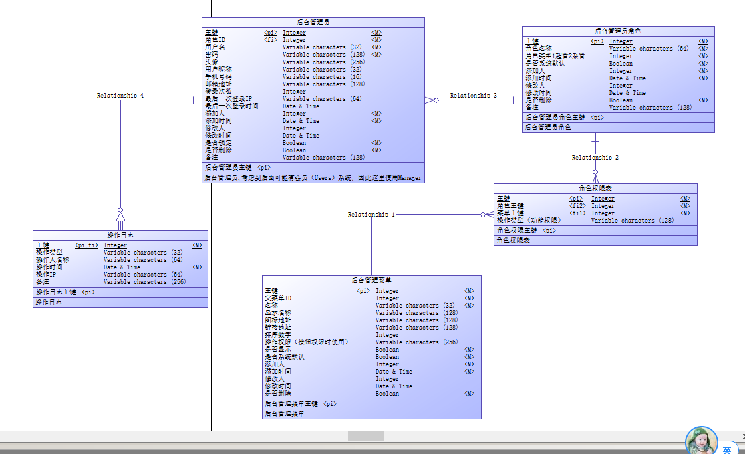Select the 操作日志 entity header
Viewport: 745px width, 454px height.
point(120,235)
